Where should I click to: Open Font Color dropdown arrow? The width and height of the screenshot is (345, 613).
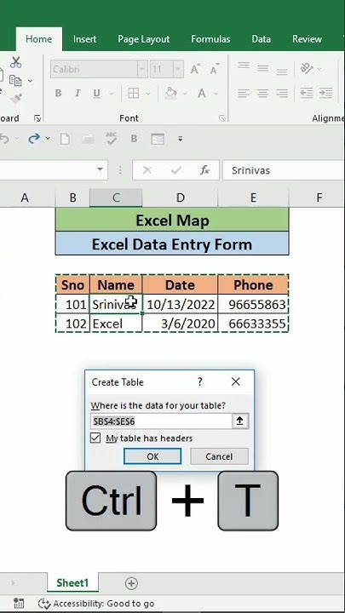(216, 94)
